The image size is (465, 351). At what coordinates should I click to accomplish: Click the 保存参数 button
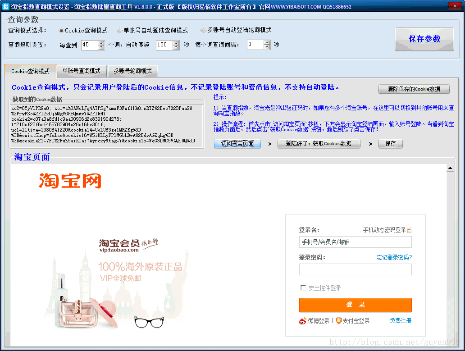(424, 39)
